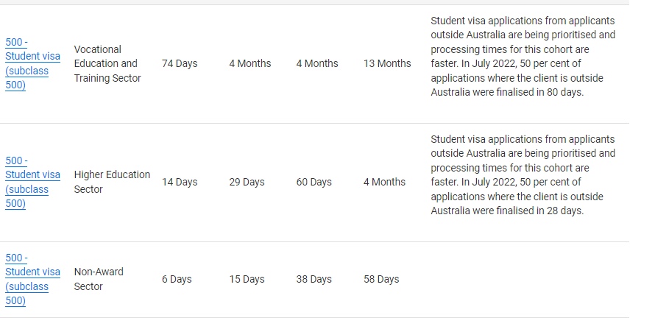Image resolution: width=655 pixels, height=318 pixels.
Task: Click the note mentioning finalised in 28 days
Action: click(x=523, y=174)
